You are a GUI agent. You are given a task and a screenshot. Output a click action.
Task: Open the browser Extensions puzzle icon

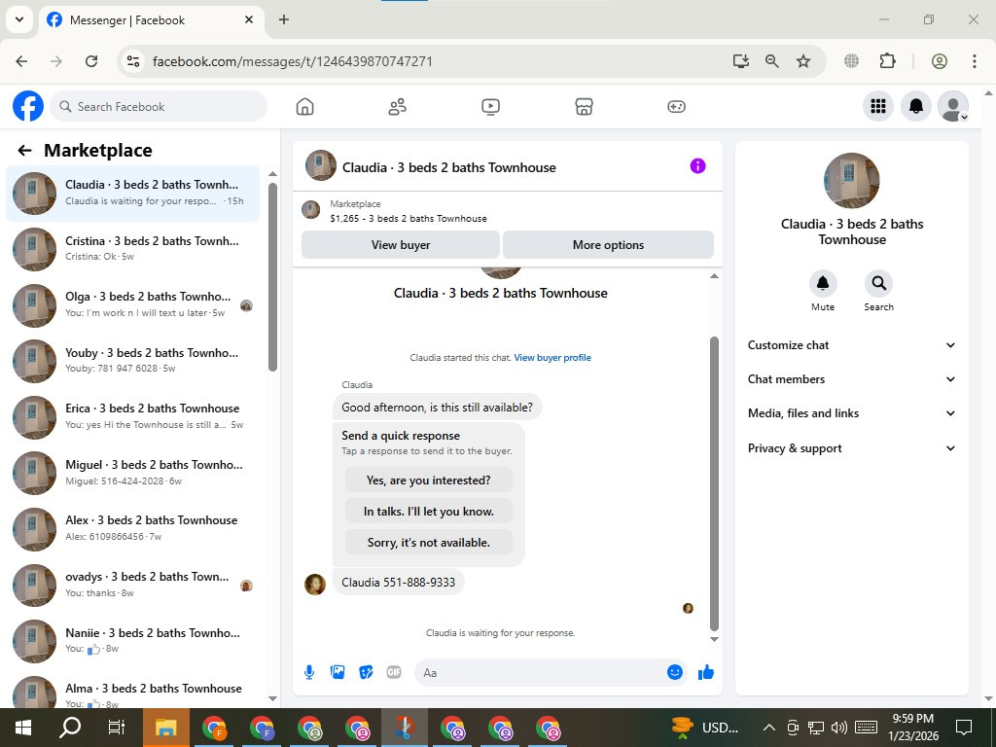click(x=887, y=61)
